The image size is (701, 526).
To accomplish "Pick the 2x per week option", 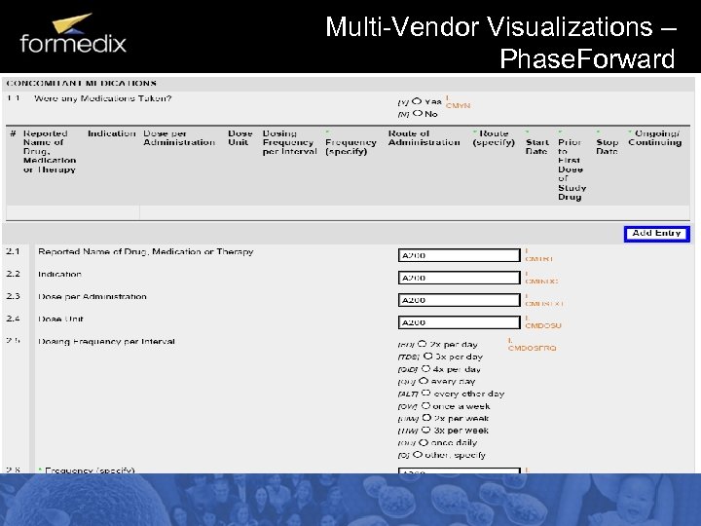I will (426, 418).
